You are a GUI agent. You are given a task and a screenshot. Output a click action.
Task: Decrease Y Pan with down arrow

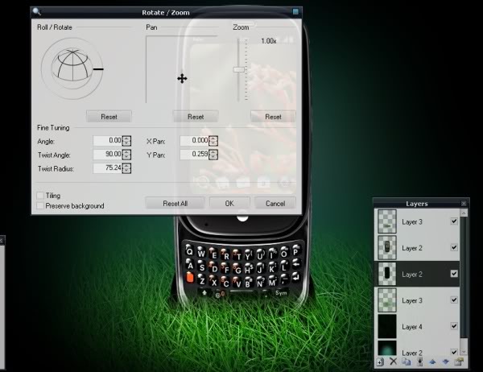click(x=213, y=157)
